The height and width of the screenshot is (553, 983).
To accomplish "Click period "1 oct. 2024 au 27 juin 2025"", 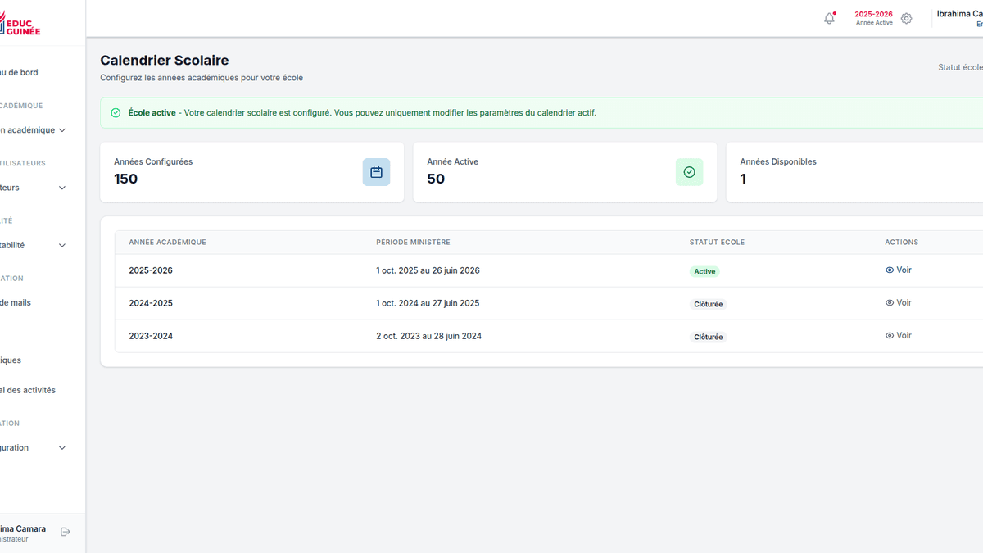I will point(428,303).
